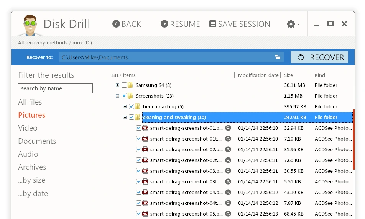Select the Documents filter category
Image resolution: width=365 pixels, height=219 pixels.
pos(37,141)
